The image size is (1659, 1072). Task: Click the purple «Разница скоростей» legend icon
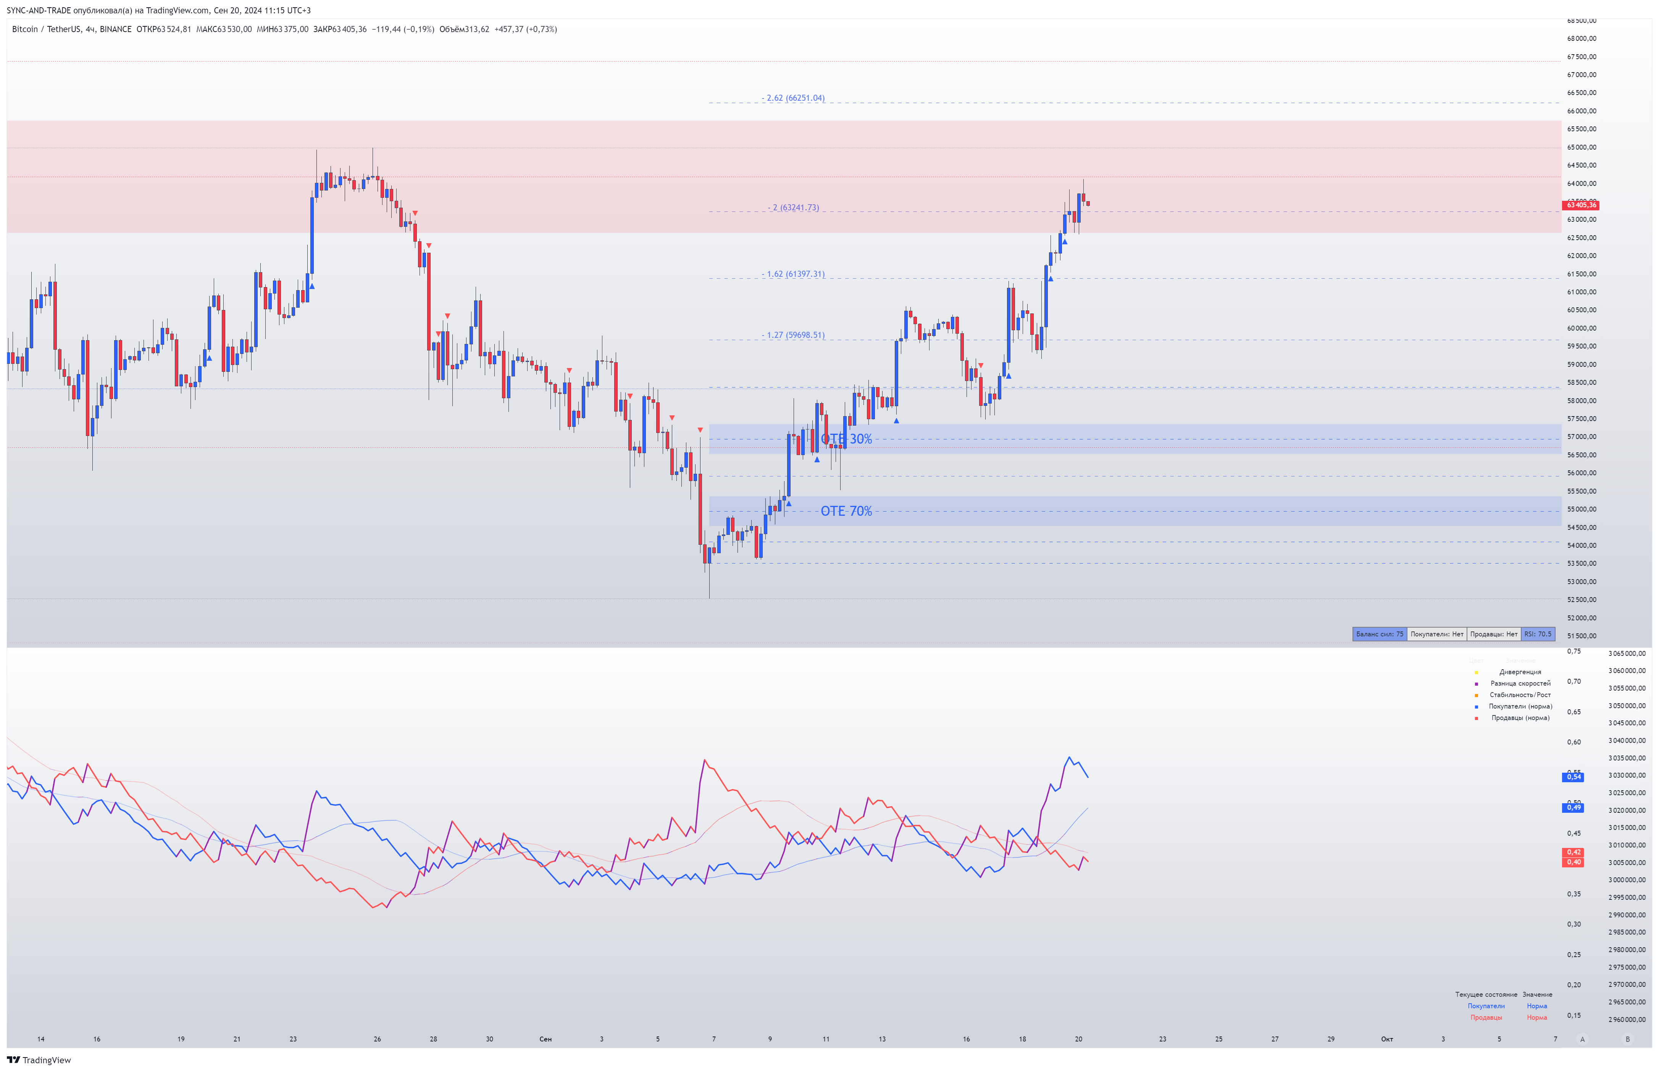click(x=1477, y=684)
